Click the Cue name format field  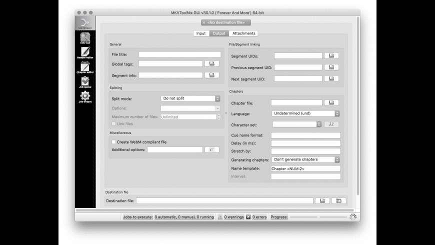(305, 135)
